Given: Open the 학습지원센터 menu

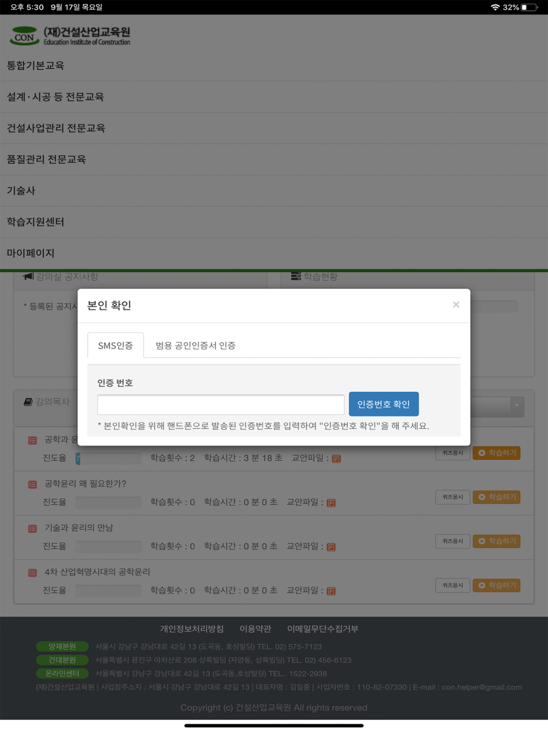Looking at the screenshot, I should click(x=36, y=222).
